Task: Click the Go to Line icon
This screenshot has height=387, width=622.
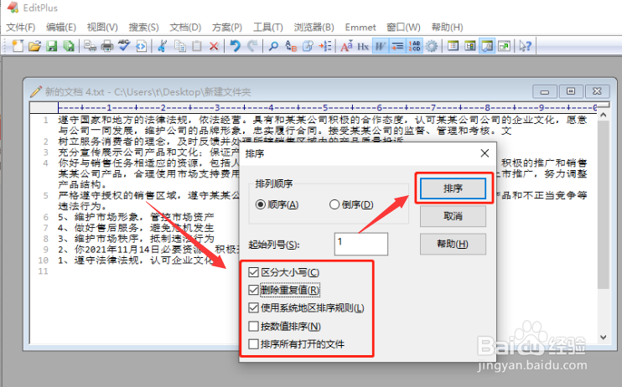Action: coord(325,46)
